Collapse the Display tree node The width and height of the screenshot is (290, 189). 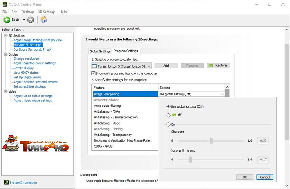[x=5, y=54]
